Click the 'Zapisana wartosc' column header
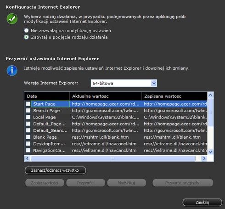The height and width of the screenshot is (209, 225). [x=174, y=96]
